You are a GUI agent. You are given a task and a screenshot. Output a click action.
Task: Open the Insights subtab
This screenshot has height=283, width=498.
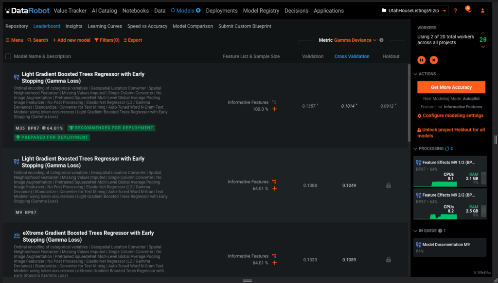pyautogui.click(x=74, y=26)
